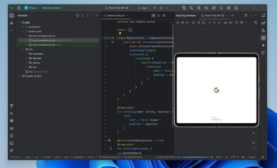Open the Project tool window icon

pos(12,16)
